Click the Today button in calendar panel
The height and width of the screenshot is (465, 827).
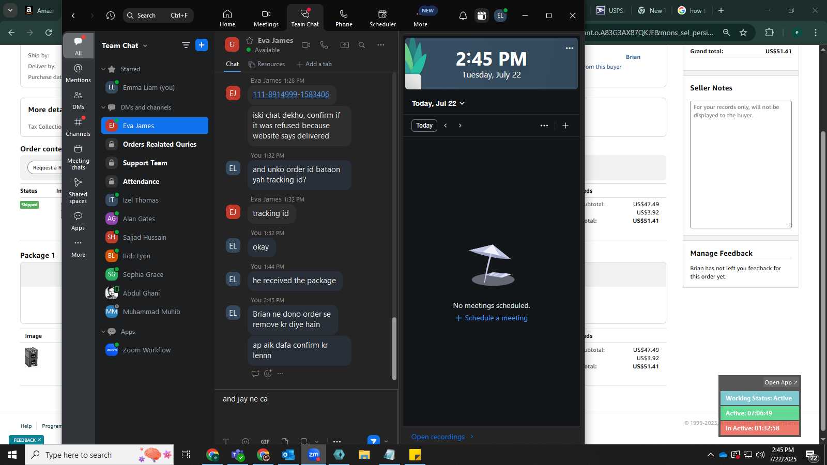coord(424,126)
